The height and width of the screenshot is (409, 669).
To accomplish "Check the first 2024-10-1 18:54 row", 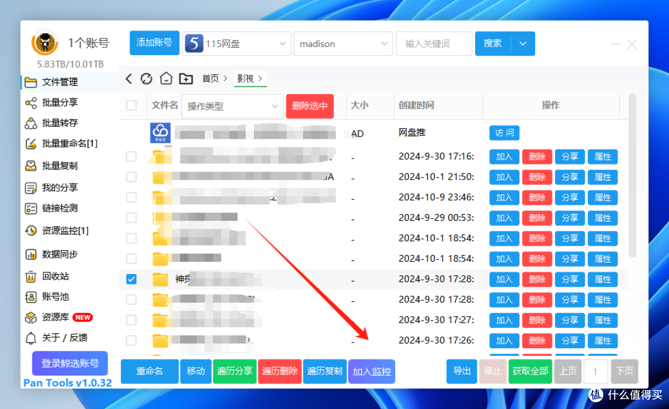I will 131,238.
